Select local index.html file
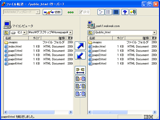The width and height of the screenshot is (160, 120). (x=13, y=47)
